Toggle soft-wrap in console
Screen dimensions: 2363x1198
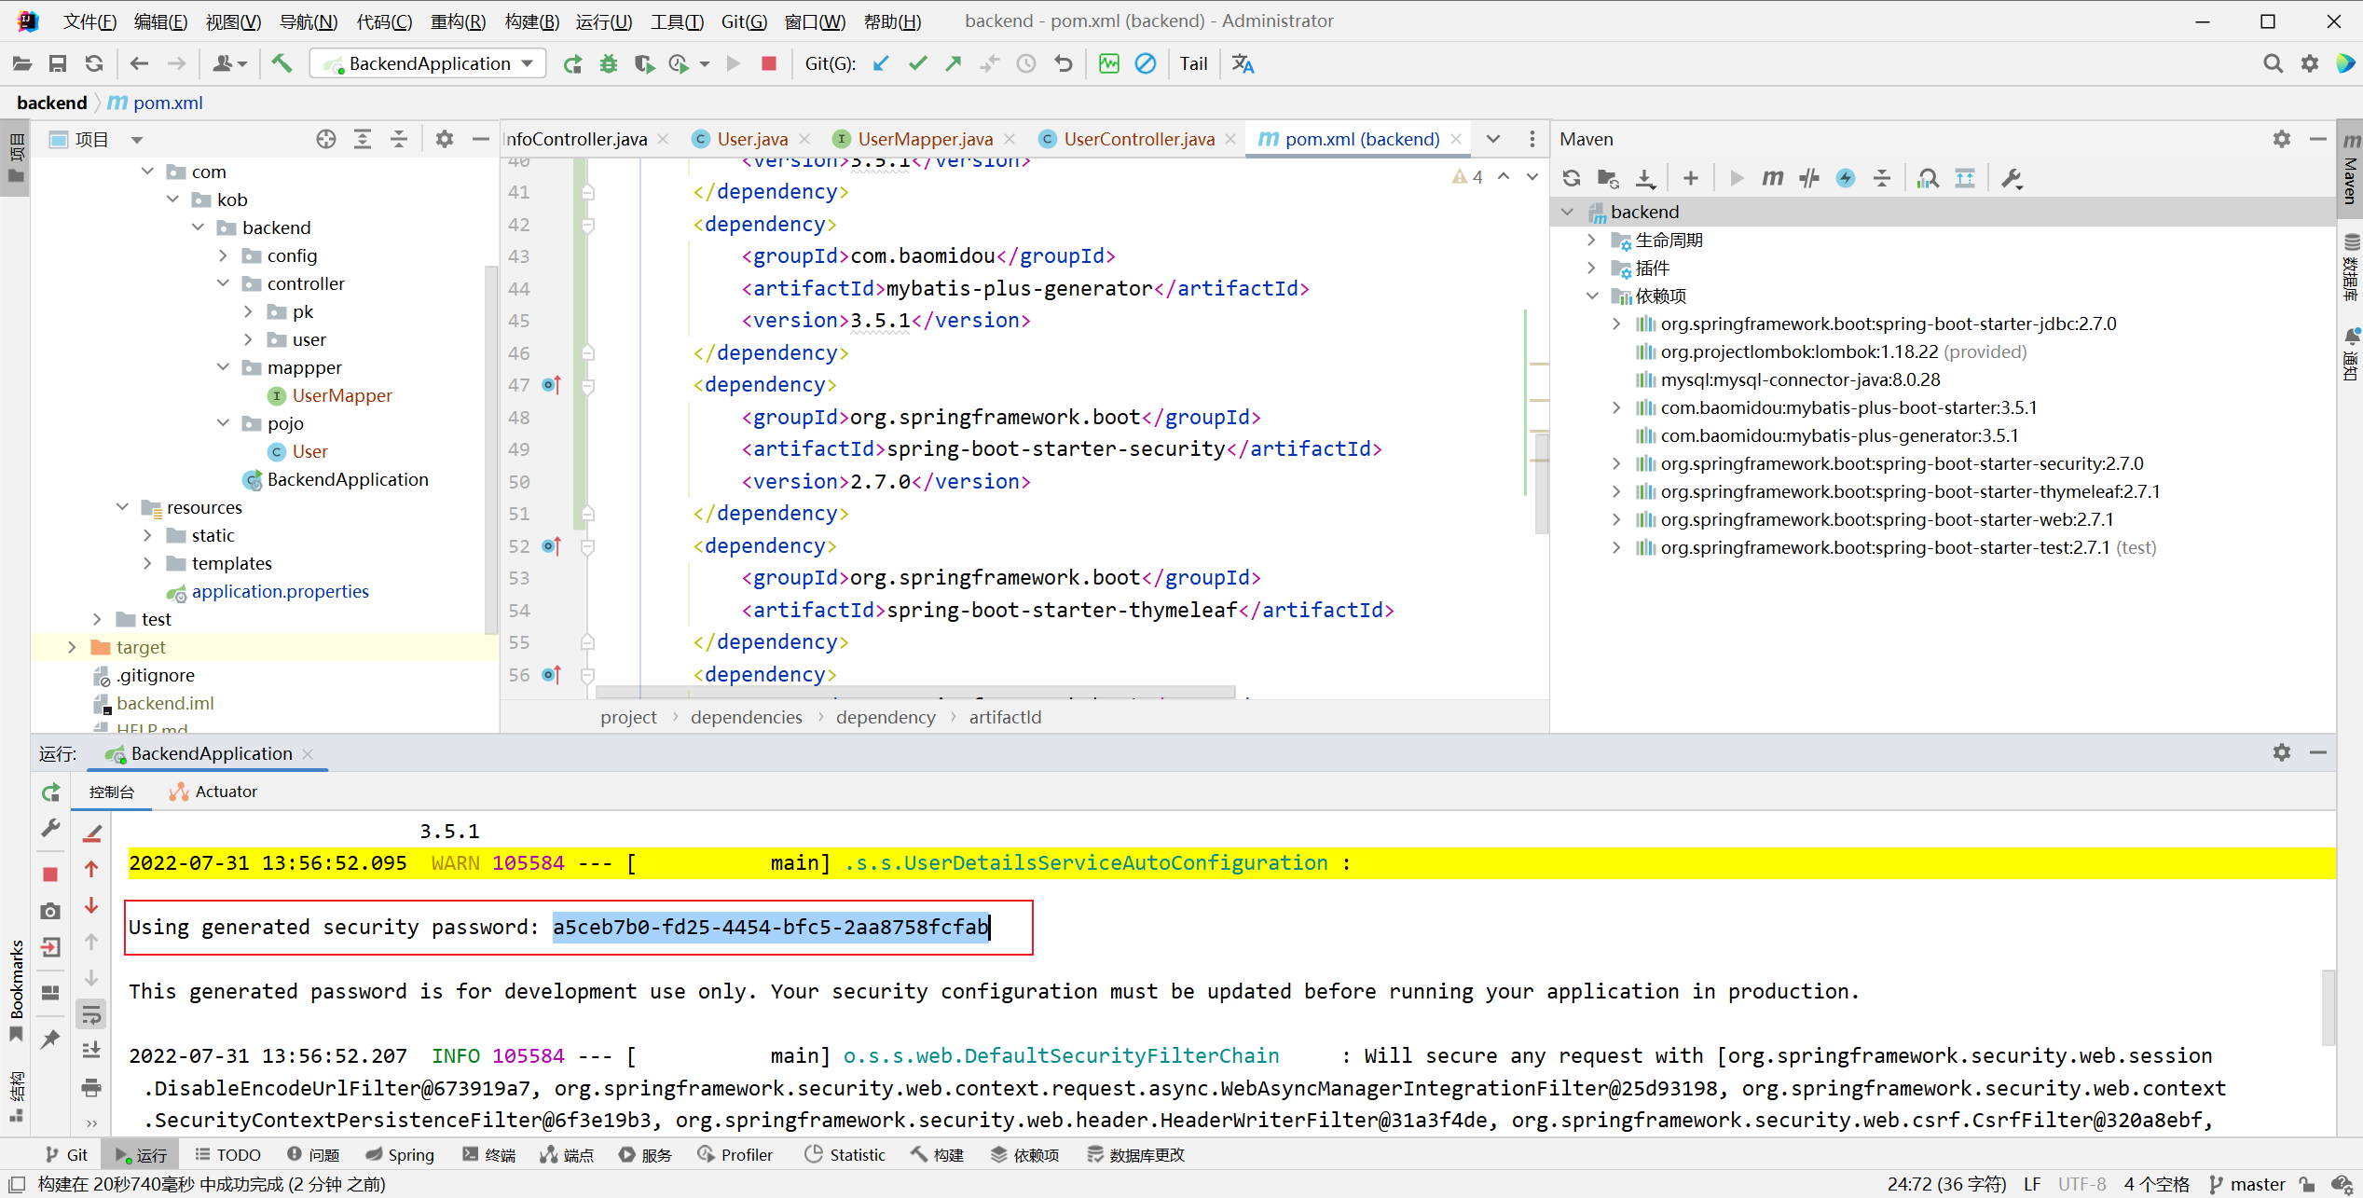tap(91, 1014)
